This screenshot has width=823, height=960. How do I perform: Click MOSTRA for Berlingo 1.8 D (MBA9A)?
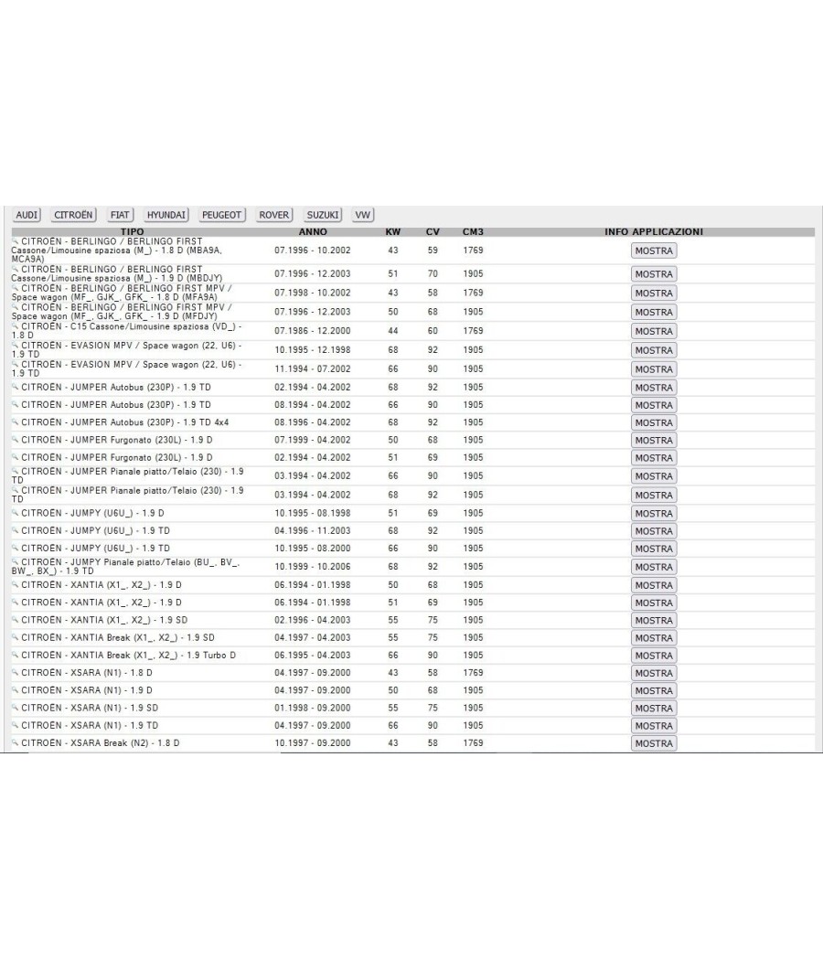click(654, 251)
